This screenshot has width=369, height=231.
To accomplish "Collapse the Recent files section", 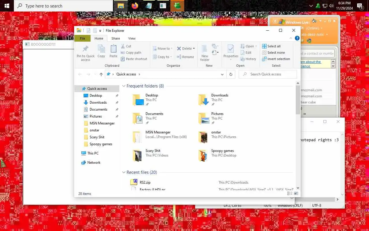I will click(124, 172).
